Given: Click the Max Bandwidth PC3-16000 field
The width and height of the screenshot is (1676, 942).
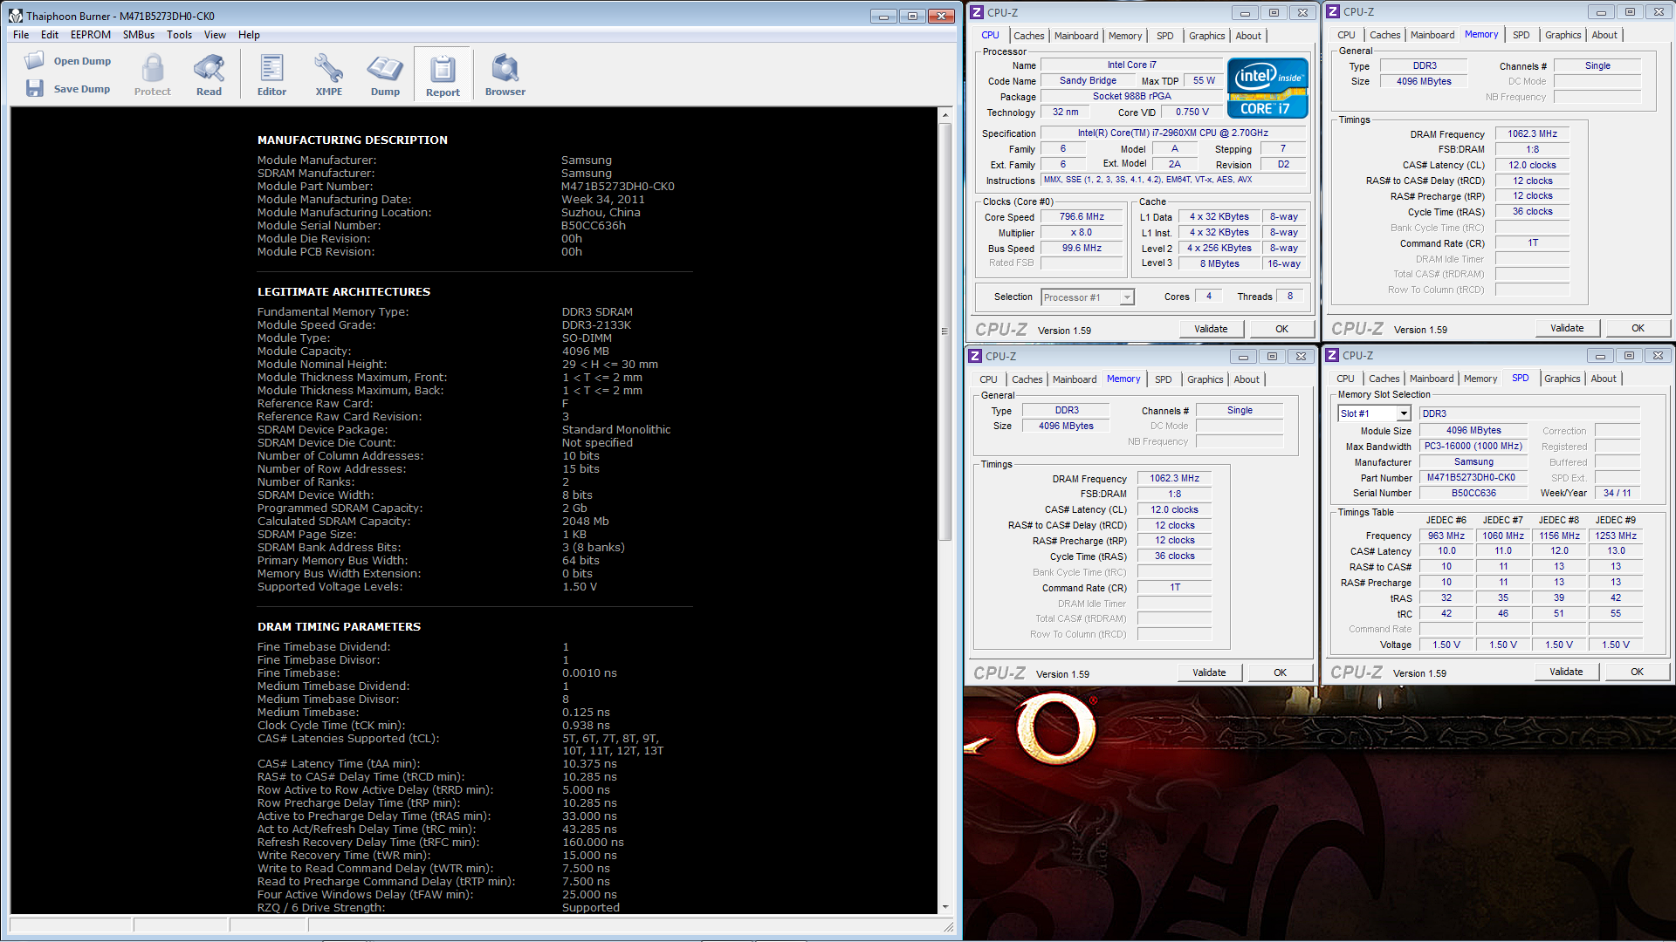Looking at the screenshot, I should [x=1473, y=446].
